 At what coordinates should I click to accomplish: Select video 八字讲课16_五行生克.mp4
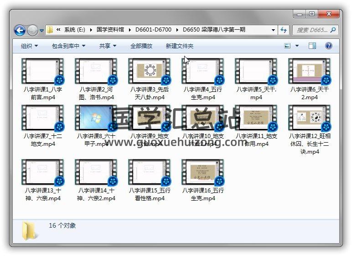point(203,181)
